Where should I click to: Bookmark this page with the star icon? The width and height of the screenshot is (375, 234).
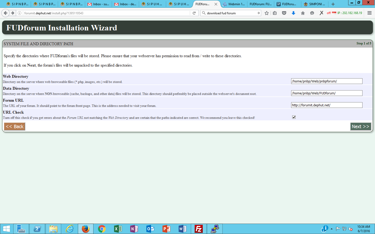[x=266, y=13]
